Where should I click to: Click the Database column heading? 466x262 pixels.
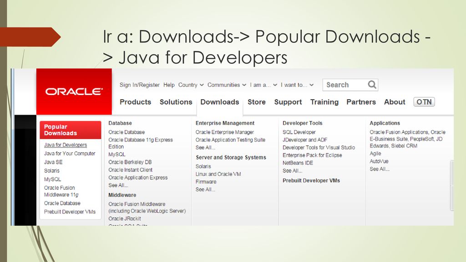[x=120, y=123]
